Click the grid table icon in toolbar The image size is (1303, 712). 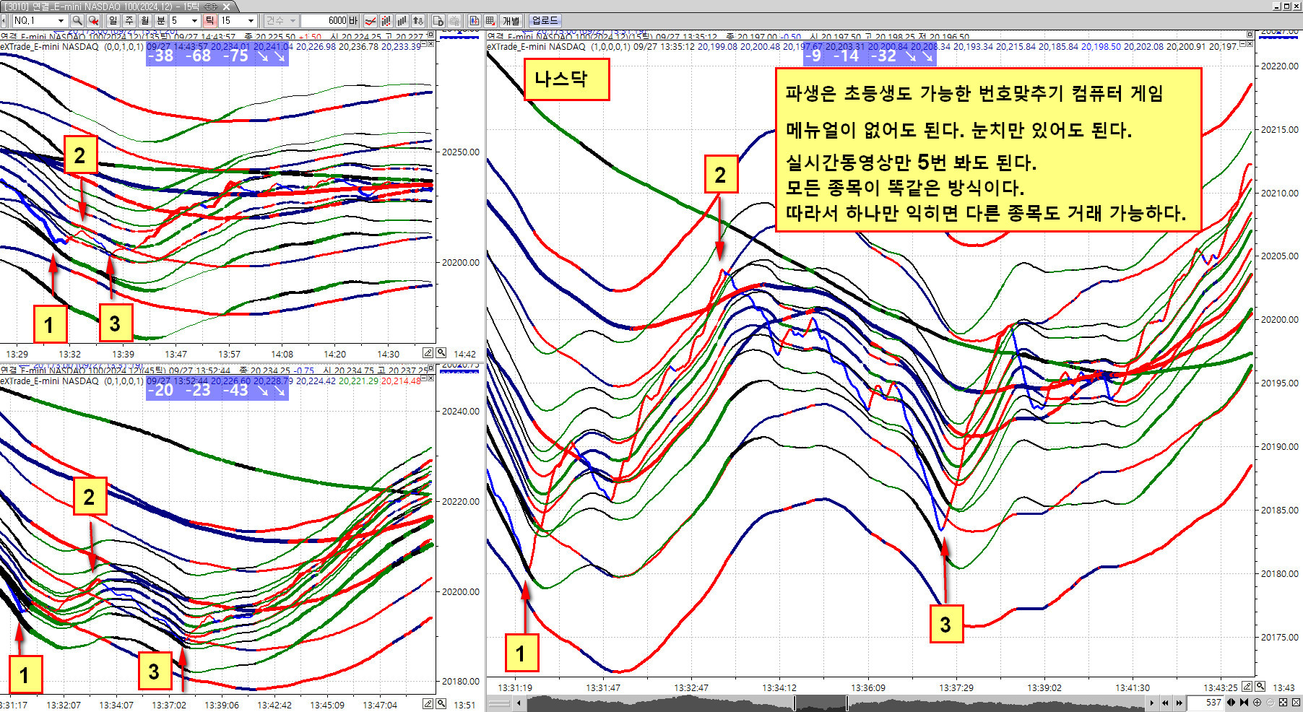[490, 20]
